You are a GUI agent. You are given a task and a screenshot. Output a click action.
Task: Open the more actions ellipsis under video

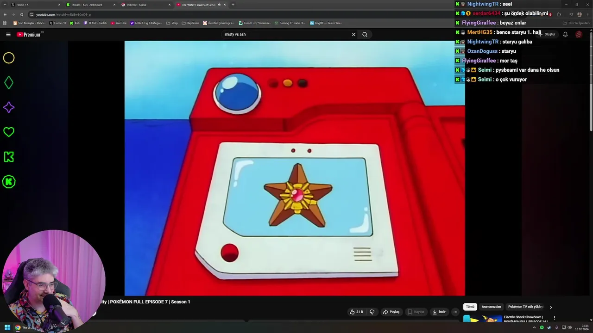(455, 312)
